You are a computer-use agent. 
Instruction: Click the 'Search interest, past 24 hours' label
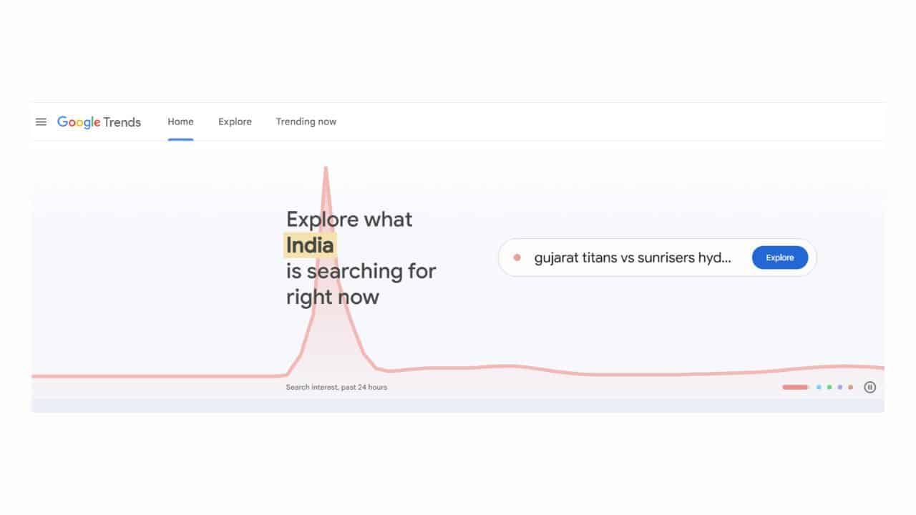[336, 387]
